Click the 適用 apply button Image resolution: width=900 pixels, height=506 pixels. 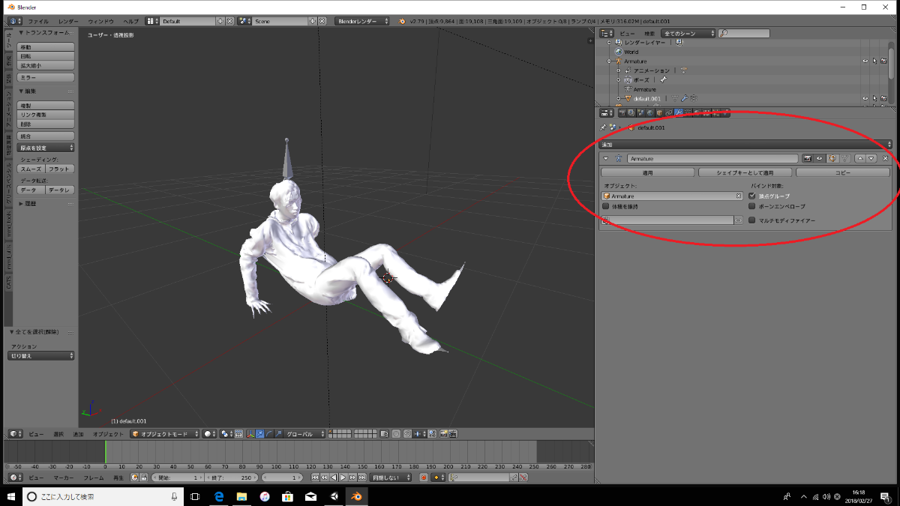pyautogui.click(x=647, y=172)
